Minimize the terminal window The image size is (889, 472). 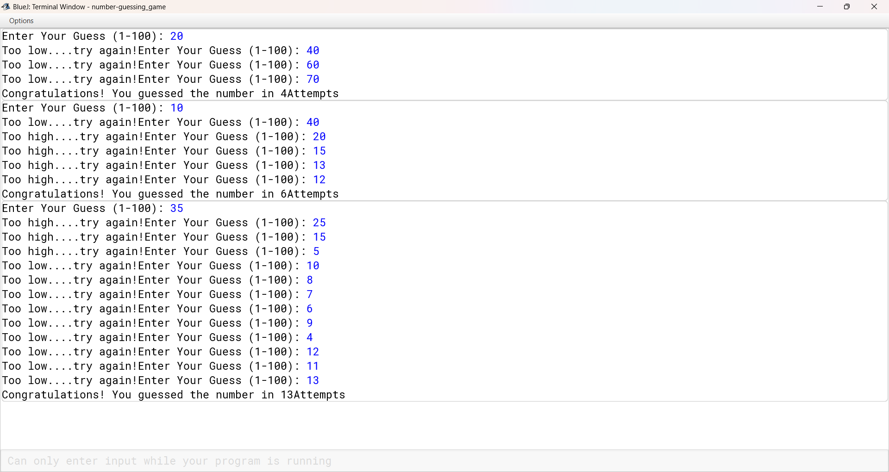coord(820,6)
